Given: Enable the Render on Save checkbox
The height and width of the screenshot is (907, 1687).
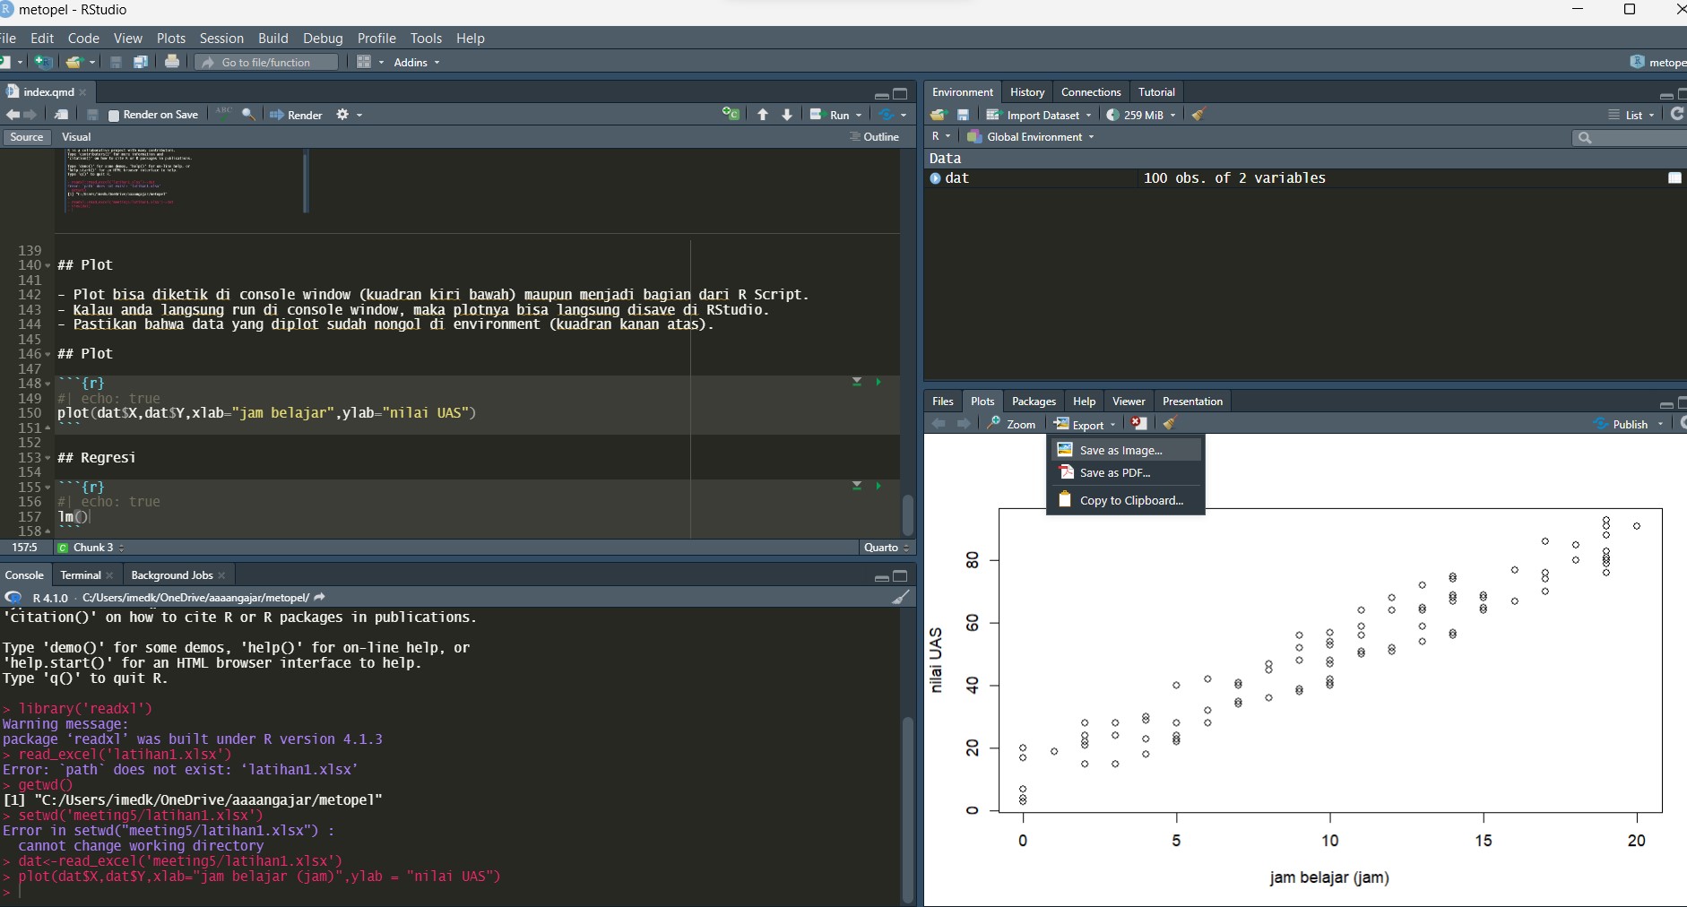Looking at the screenshot, I should (x=114, y=114).
